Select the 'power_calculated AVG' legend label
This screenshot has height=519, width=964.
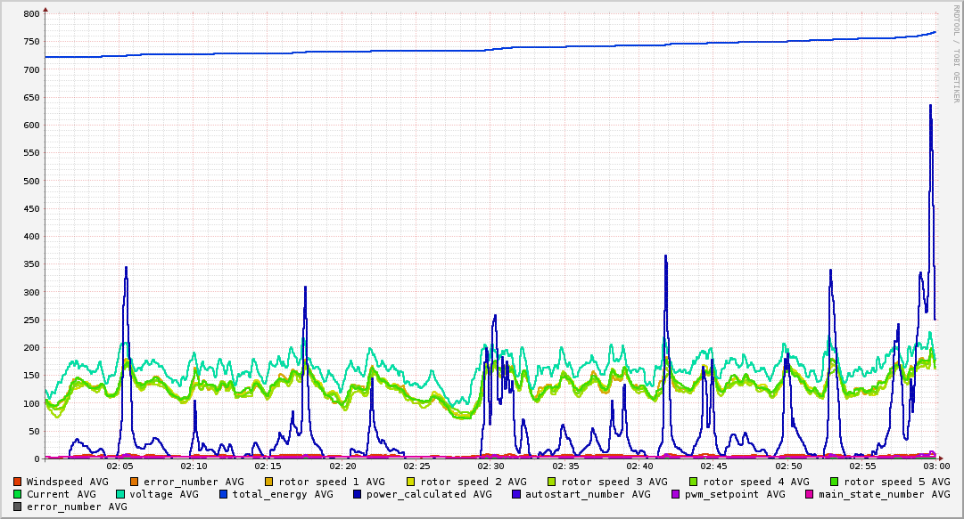pyautogui.click(x=429, y=494)
